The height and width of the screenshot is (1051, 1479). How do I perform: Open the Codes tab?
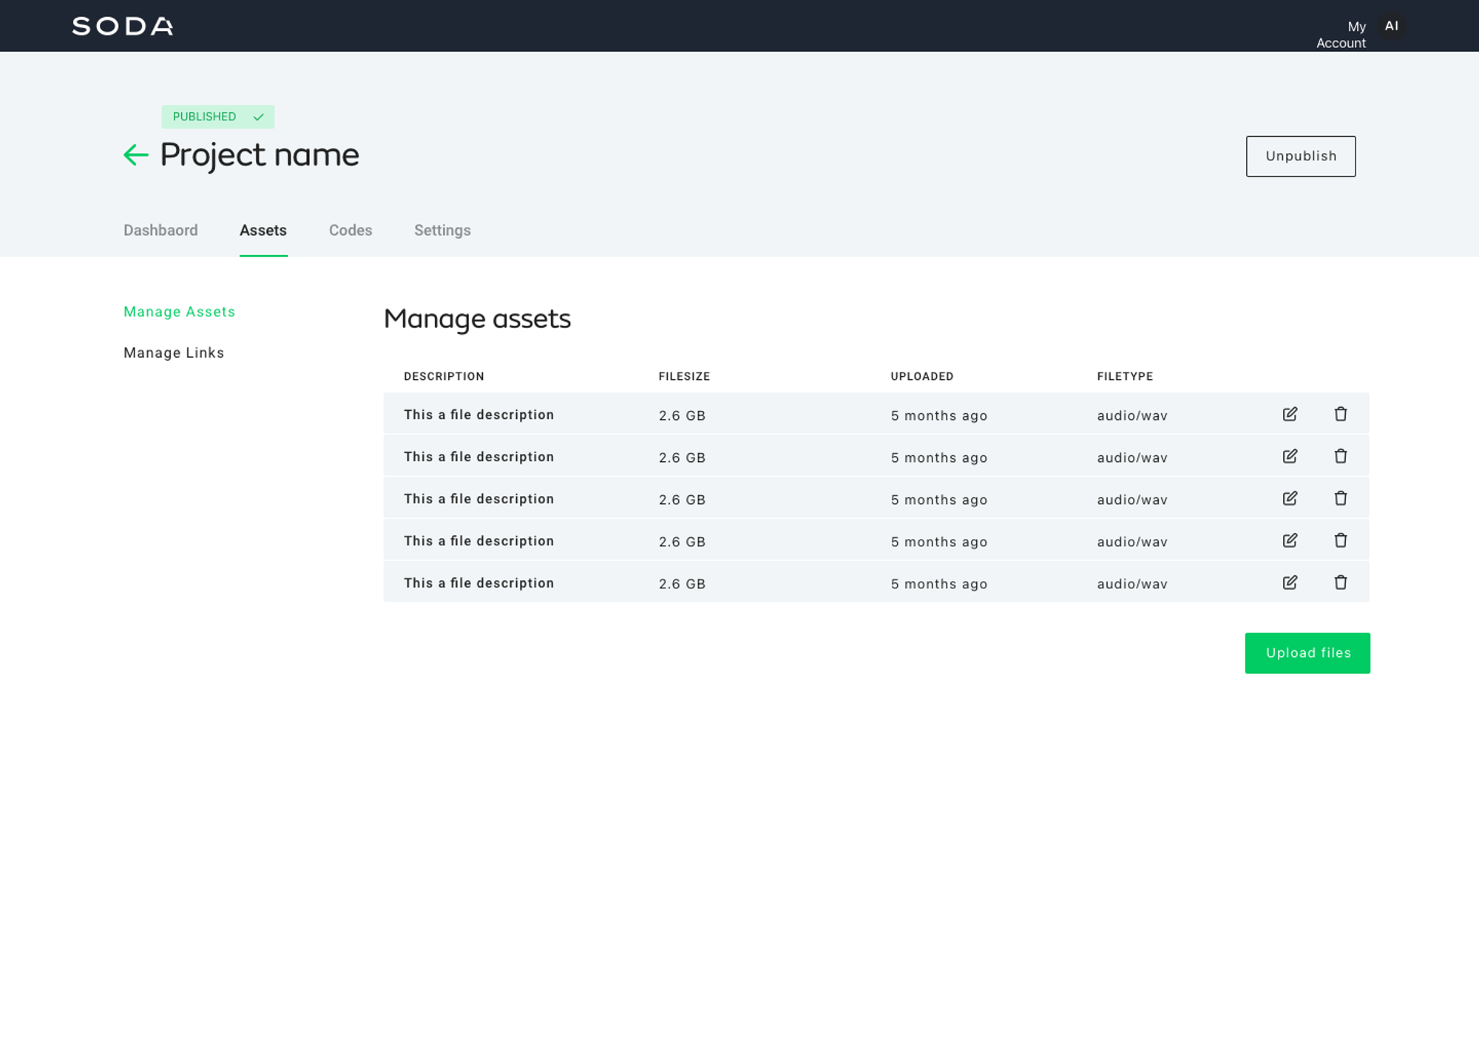pyautogui.click(x=351, y=231)
